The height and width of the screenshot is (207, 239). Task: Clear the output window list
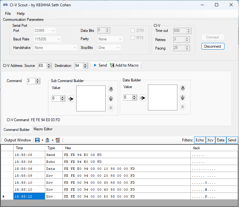pos(58,140)
